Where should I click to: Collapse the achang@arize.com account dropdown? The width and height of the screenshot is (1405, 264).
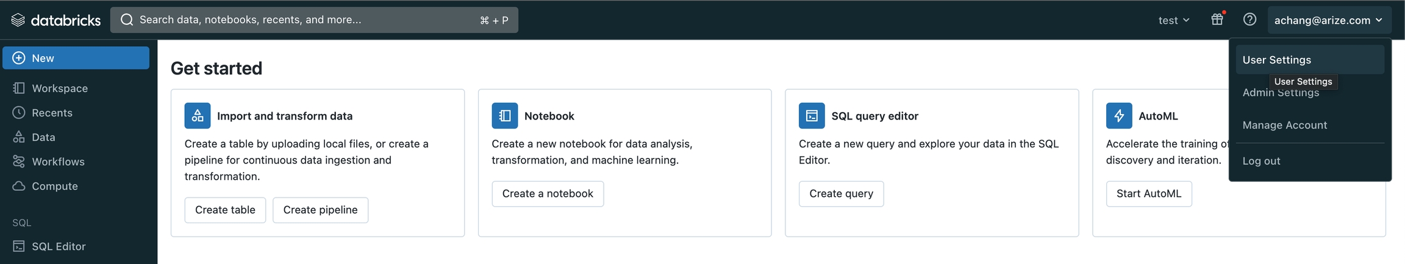tap(1328, 20)
